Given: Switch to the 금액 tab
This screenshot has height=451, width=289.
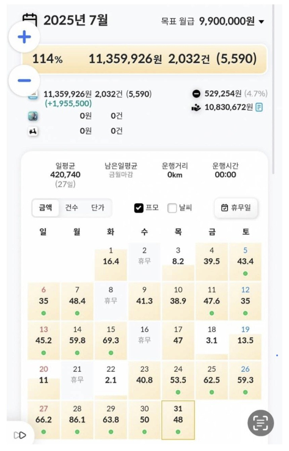Looking at the screenshot, I should tap(45, 208).
